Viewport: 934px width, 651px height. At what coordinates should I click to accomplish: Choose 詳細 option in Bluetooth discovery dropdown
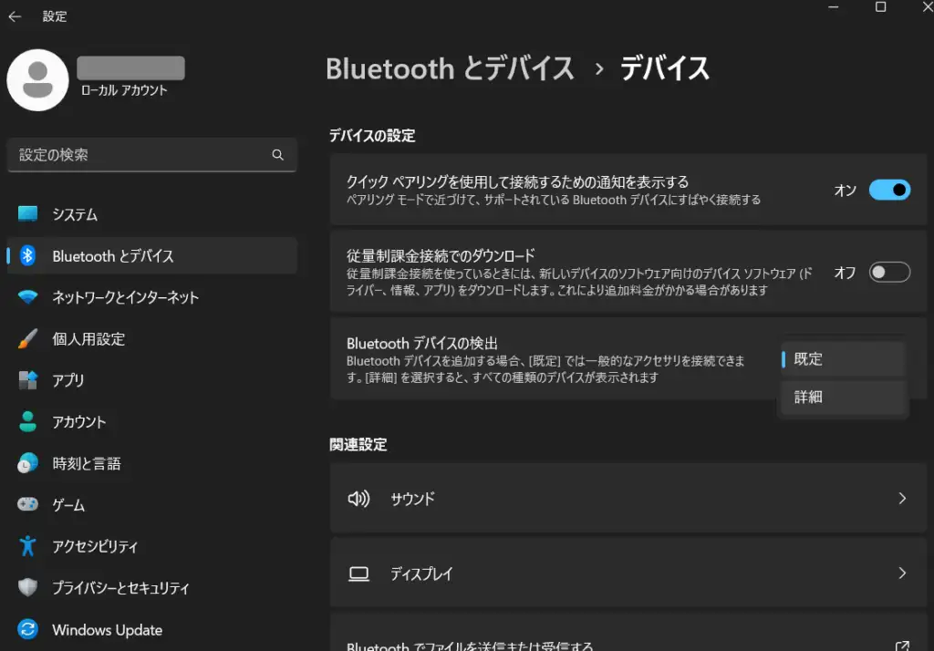tap(843, 398)
